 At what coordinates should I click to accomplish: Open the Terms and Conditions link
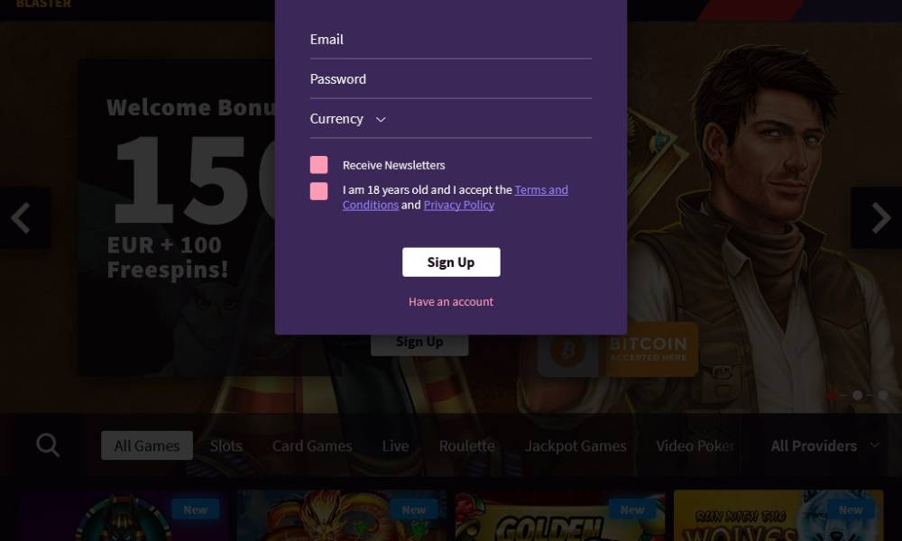456,197
